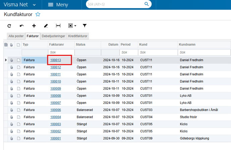Viewport: 231px width, 150px height.
Task: Click the fit columns width icon
Action: [58, 26]
